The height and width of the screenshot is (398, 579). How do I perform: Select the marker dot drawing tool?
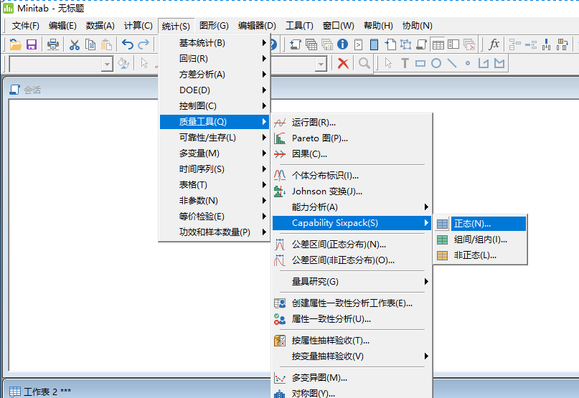pos(468,64)
